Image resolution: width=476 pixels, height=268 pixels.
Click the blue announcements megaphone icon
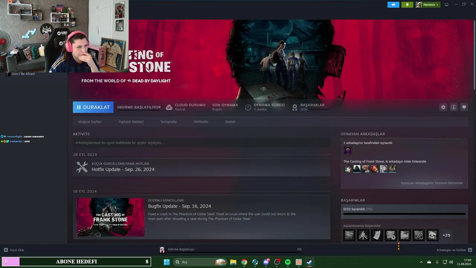coord(393,5)
